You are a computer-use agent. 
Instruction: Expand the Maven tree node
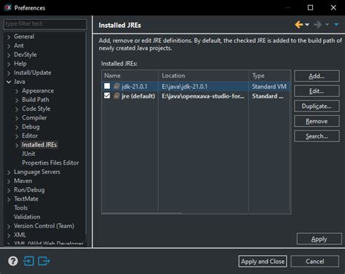9,181
